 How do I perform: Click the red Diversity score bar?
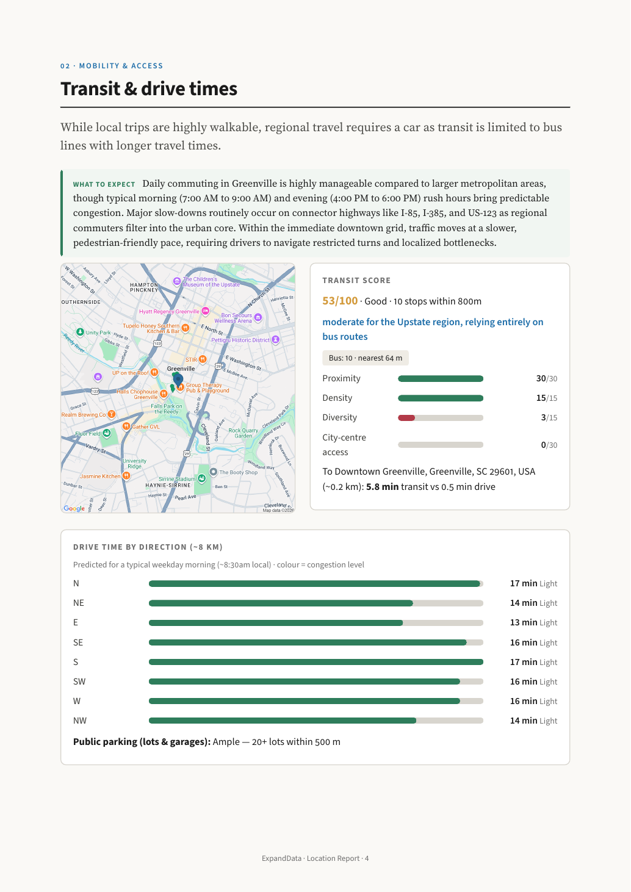click(406, 418)
